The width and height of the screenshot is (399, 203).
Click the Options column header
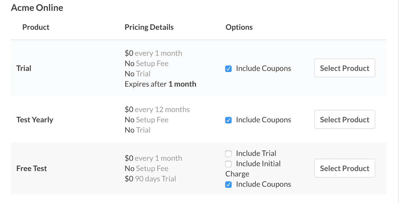[239, 27]
